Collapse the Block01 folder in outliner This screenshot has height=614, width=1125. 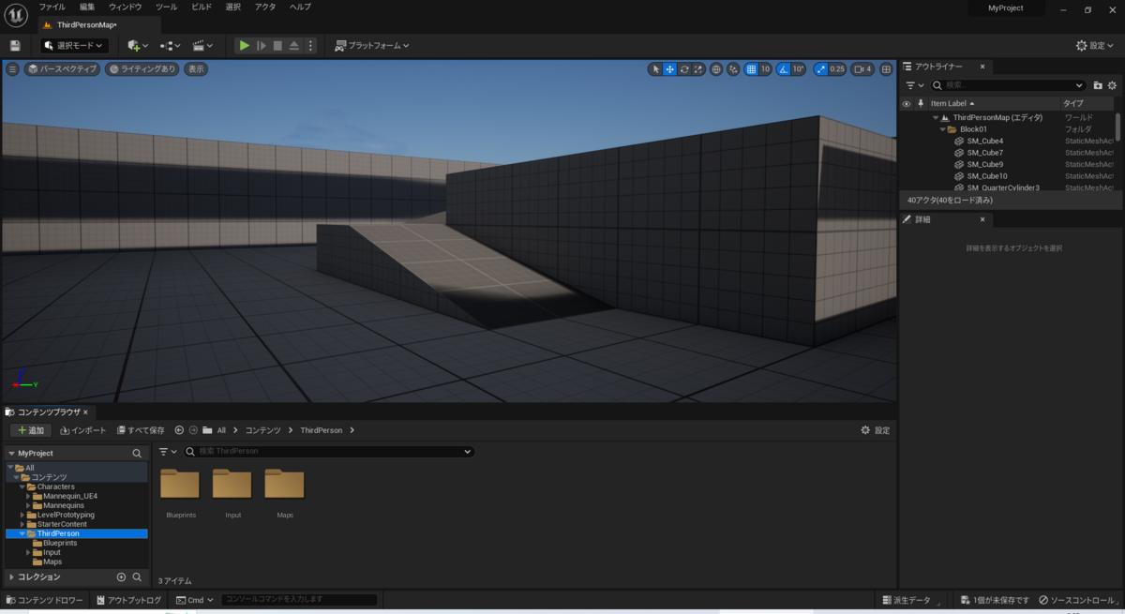[943, 129]
